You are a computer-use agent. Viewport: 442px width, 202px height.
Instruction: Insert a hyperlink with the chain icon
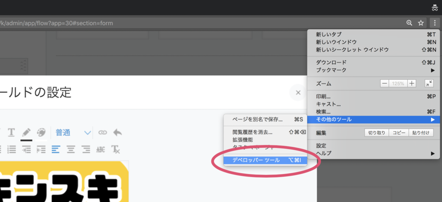click(x=103, y=133)
